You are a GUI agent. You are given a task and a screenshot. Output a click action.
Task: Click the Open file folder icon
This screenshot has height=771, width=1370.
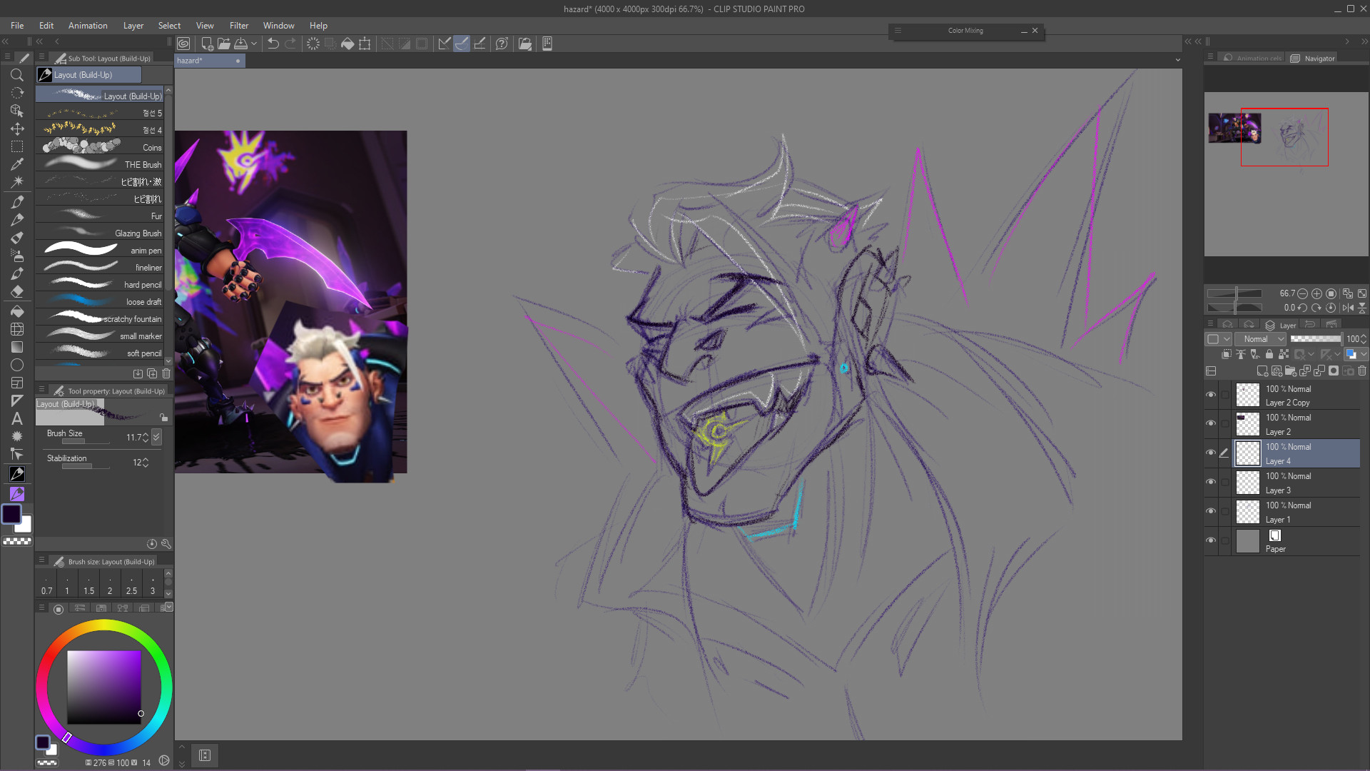[224, 44]
